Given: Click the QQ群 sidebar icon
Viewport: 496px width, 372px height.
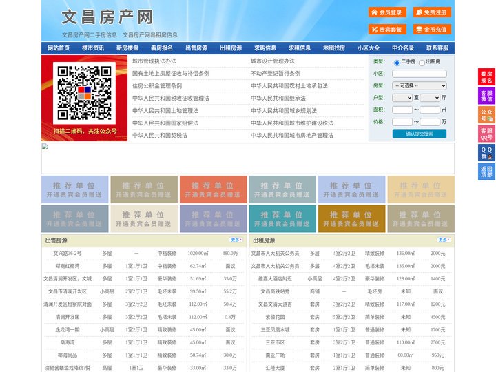Looking at the screenshot, I should 486,153.
